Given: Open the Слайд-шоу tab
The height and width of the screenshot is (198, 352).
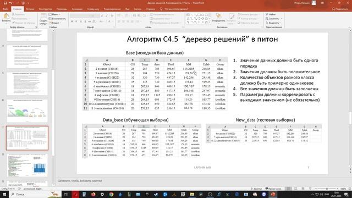Looking at the screenshot, I should point(93,9).
